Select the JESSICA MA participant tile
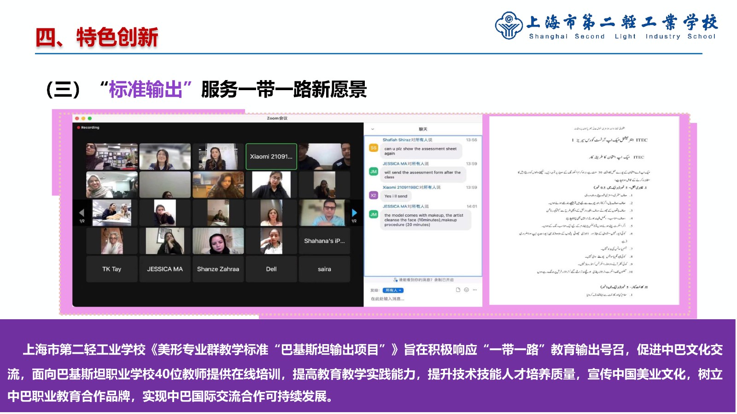This screenshot has width=737, height=414. 165,269
